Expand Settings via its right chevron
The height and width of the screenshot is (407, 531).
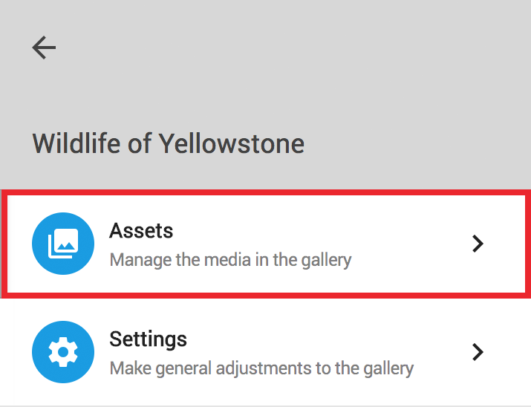point(478,352)
